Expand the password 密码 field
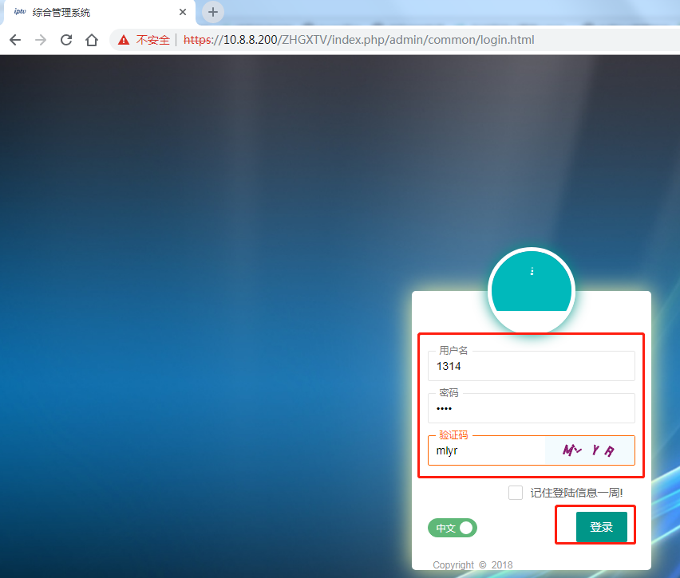 tap(531, 408)
